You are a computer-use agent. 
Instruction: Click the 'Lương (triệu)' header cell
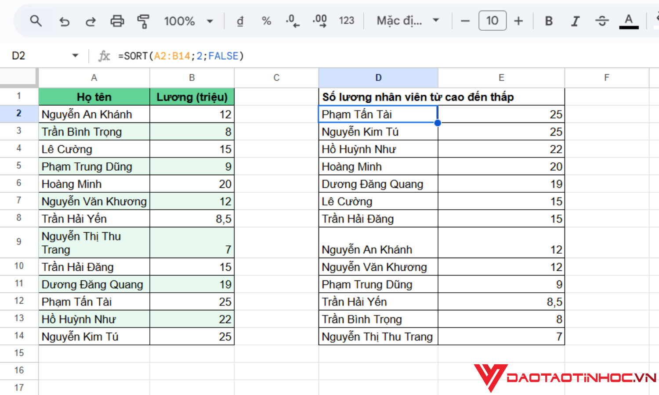192,97
